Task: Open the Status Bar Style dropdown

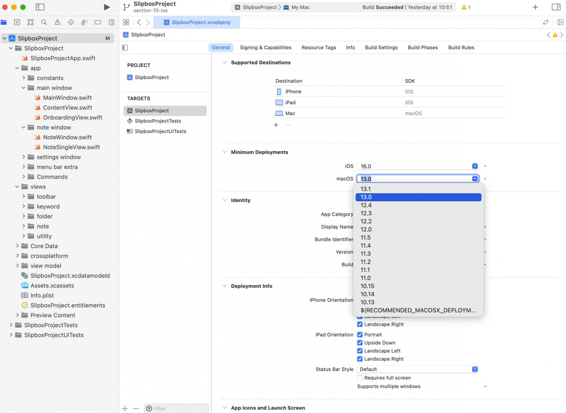Action: (417, 369)
